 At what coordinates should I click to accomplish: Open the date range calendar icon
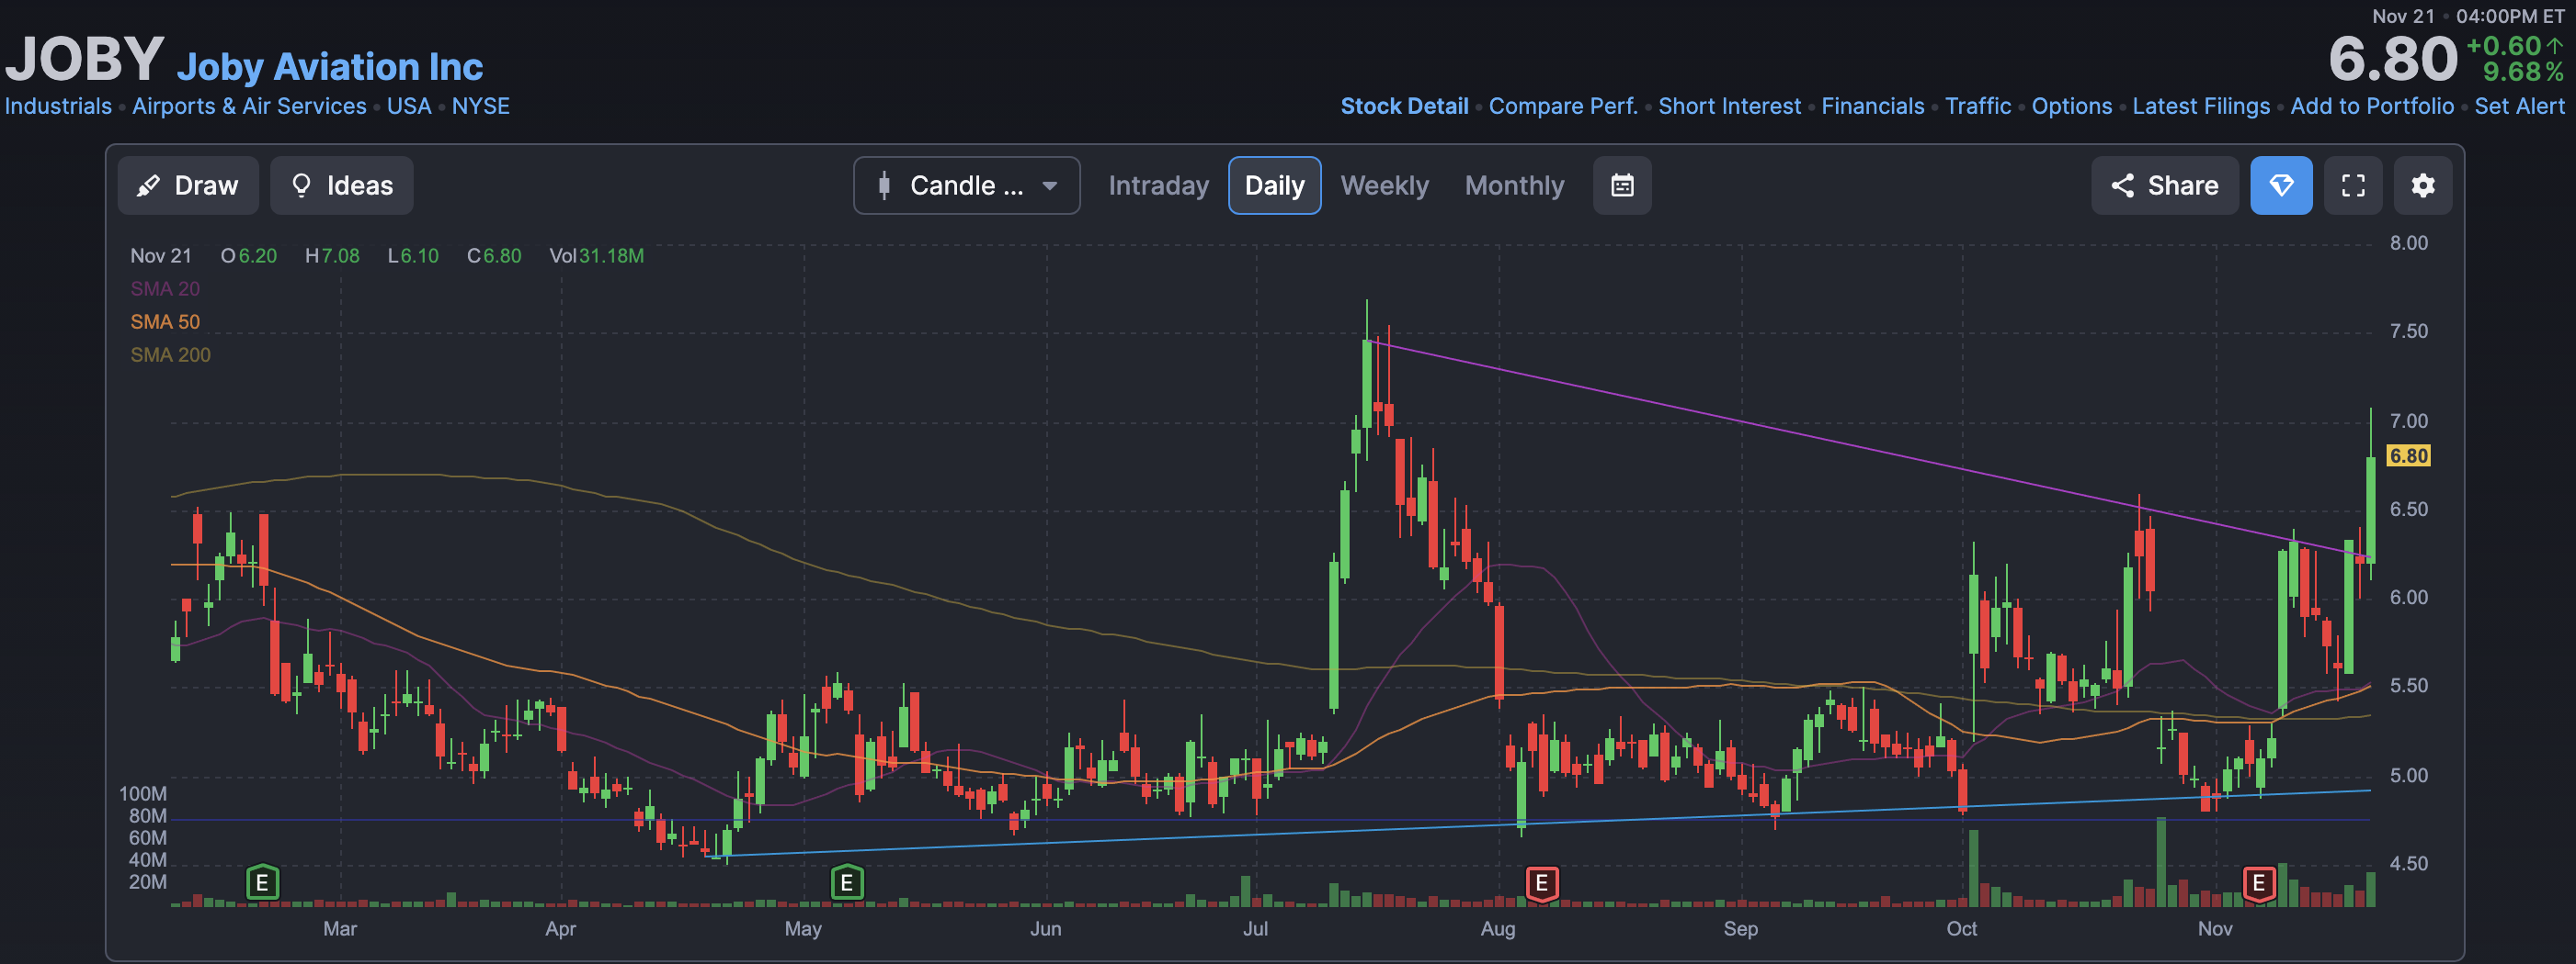[1621, 185]
